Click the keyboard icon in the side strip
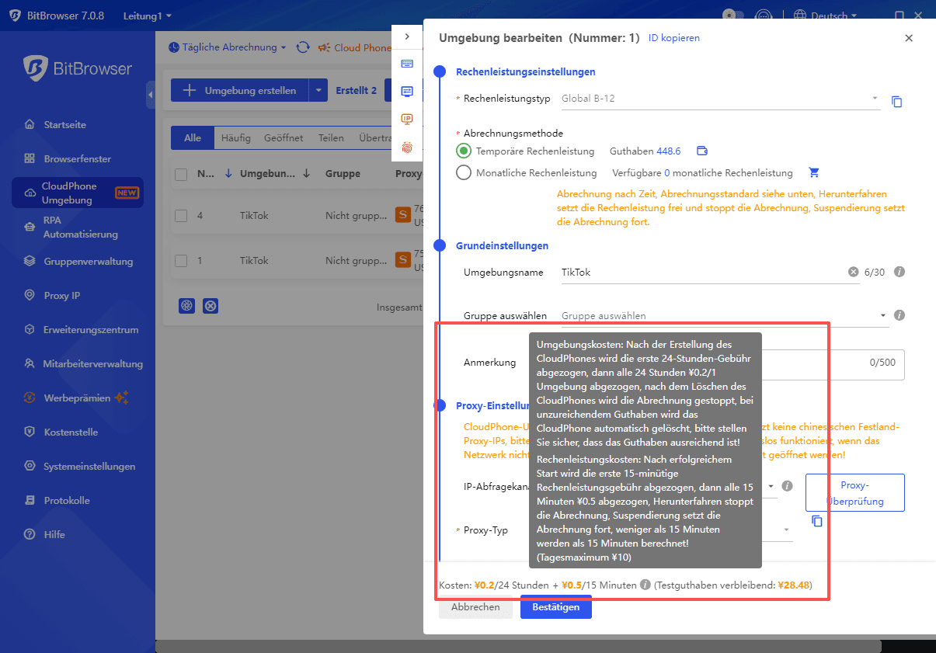936x653 pixels. (x=407, y=64)
